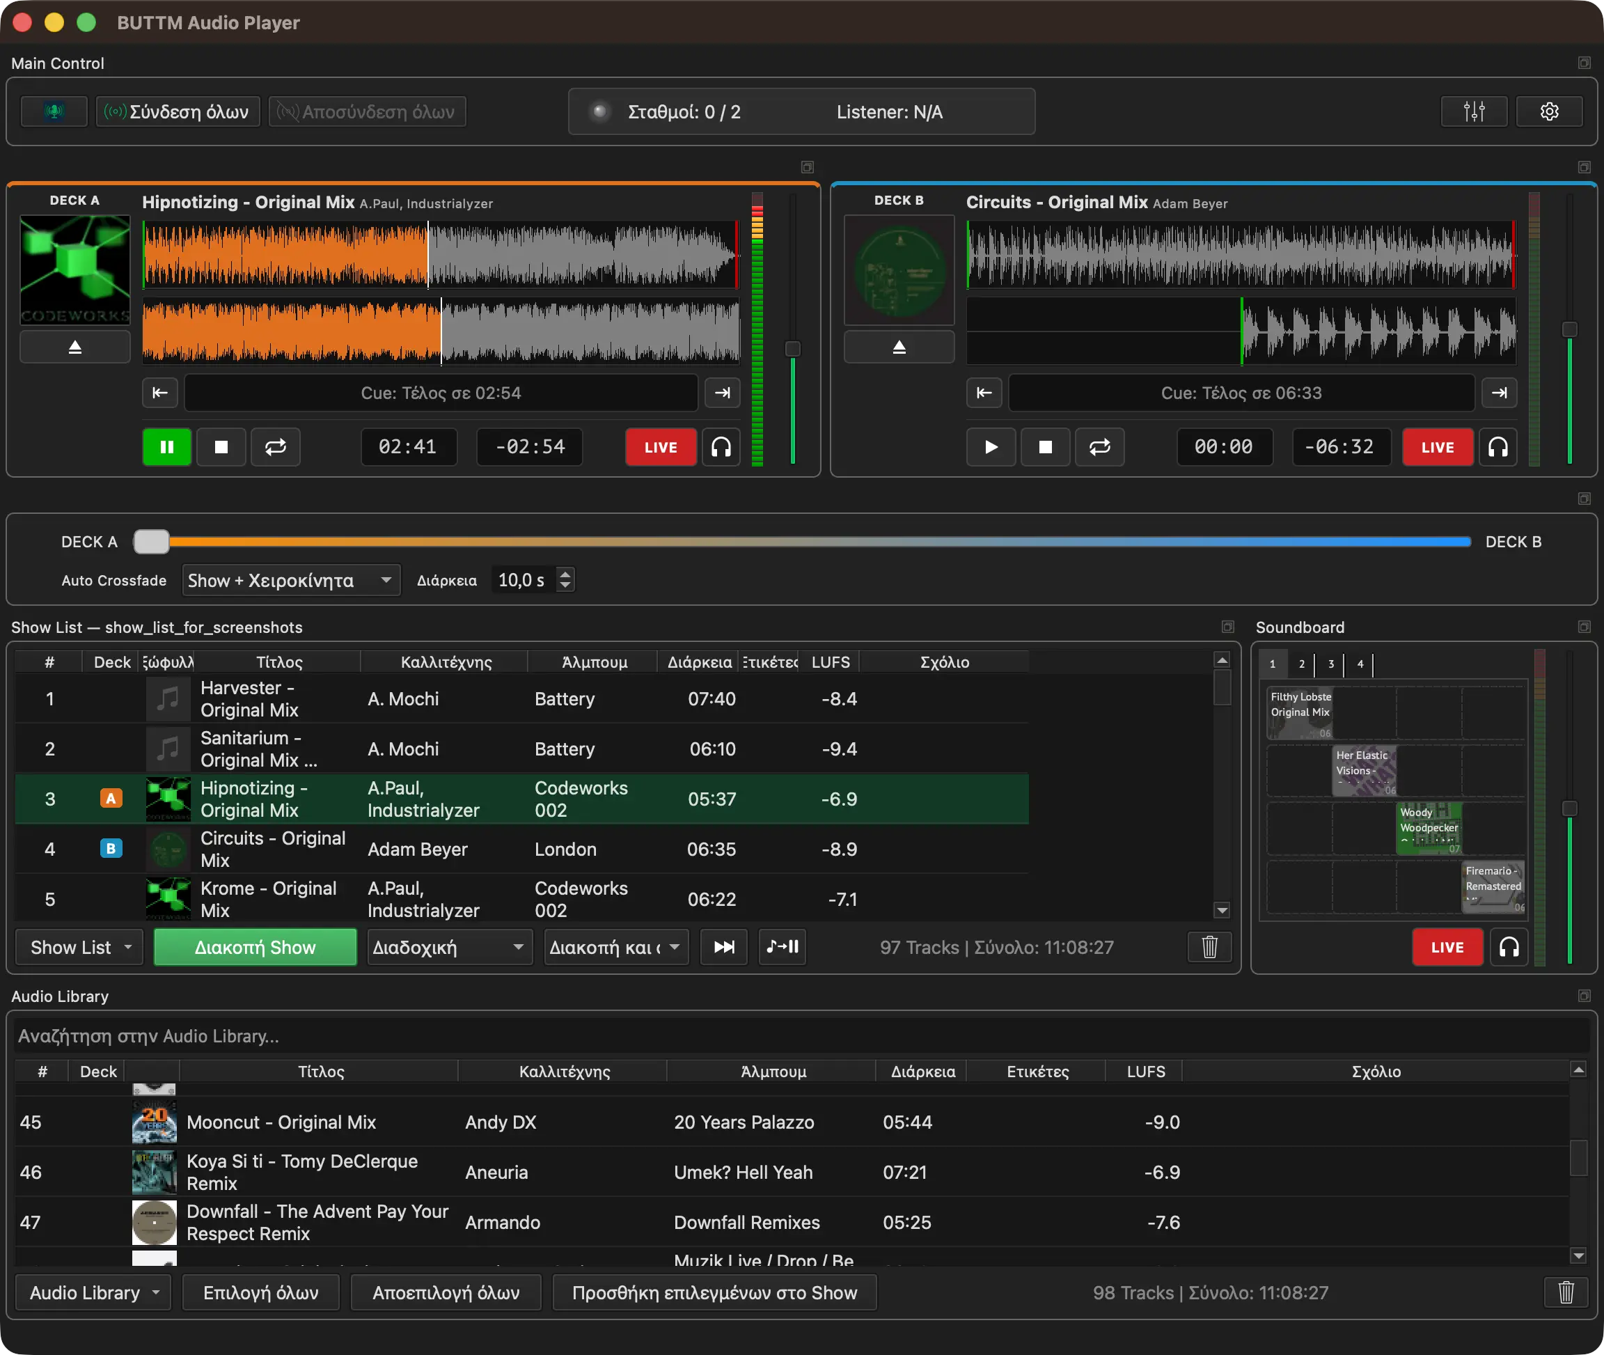Skip to next track in Show List
This screenshot has height=1355, width=1604.
coord(723,946)
